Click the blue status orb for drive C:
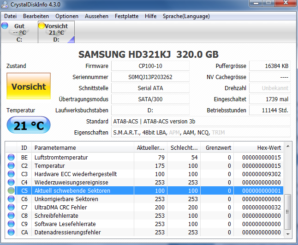 click(5, 25)
